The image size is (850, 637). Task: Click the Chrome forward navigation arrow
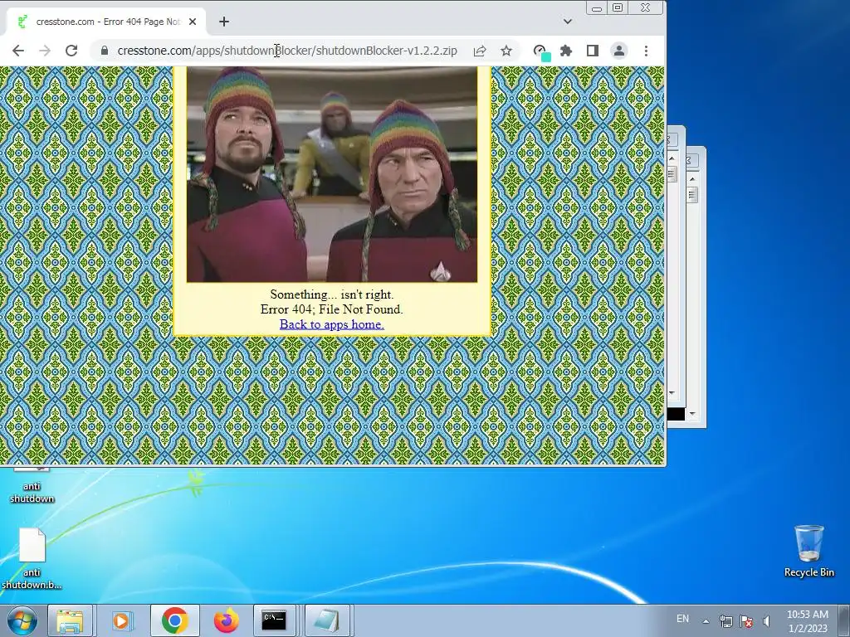[x=45, y=51]
